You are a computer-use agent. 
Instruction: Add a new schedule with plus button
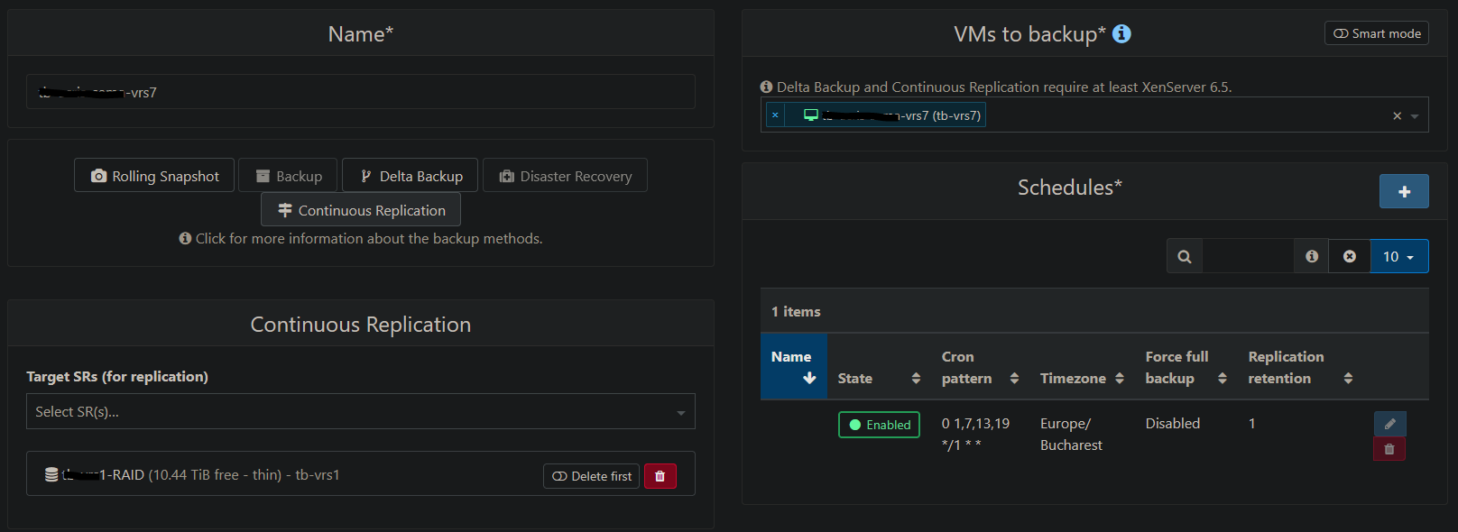point(1404,191)
